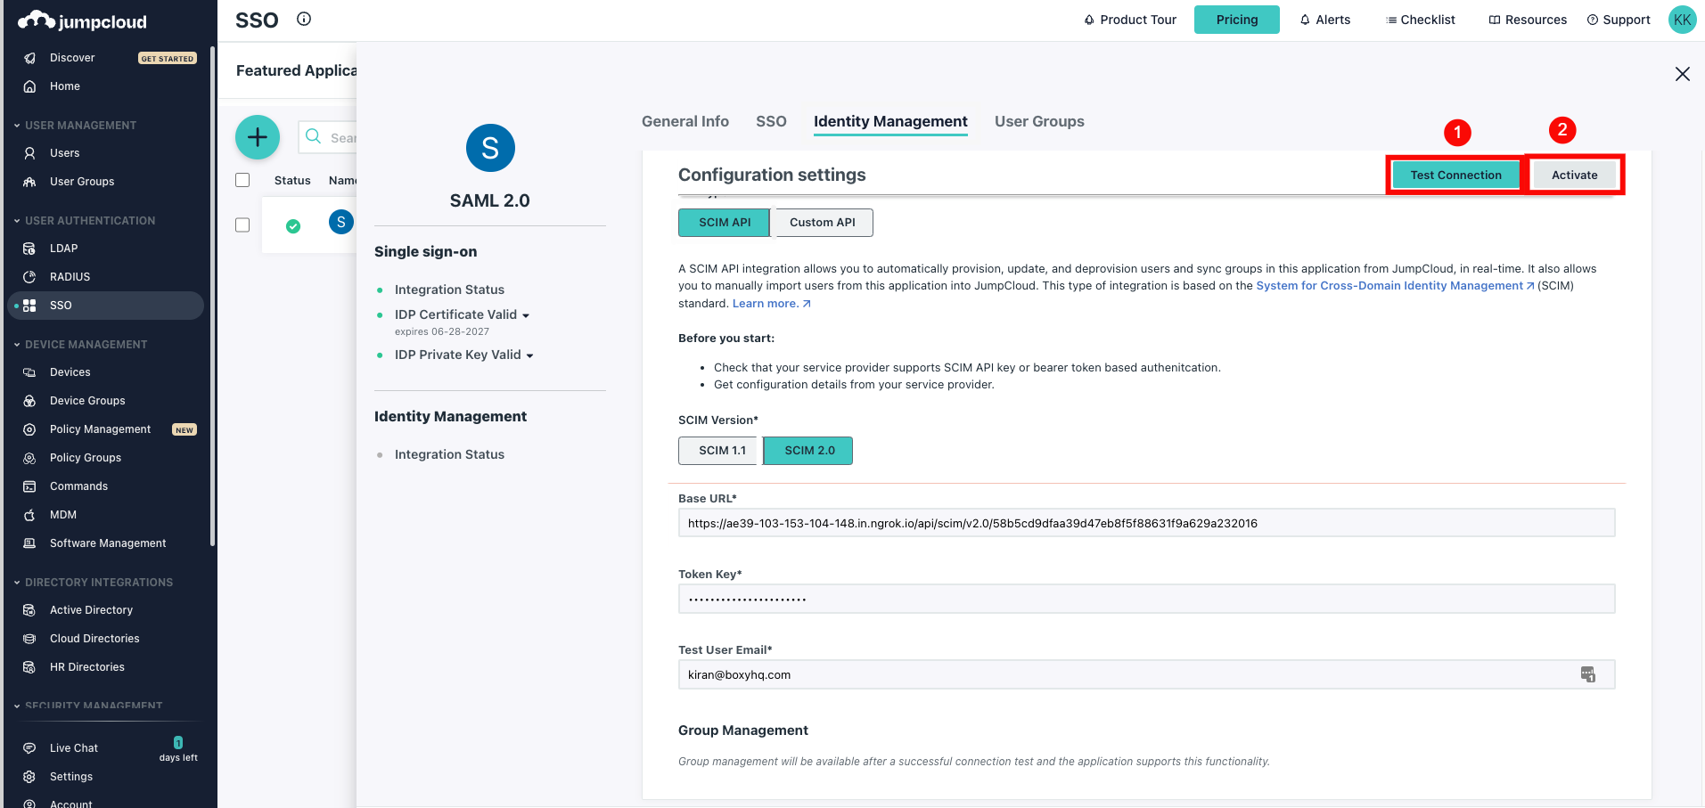The height and width of the screenshot is (808, 1705).
Task: Expand IDP Certificate Valid dropdown
Action: click(x=526, y=315)
